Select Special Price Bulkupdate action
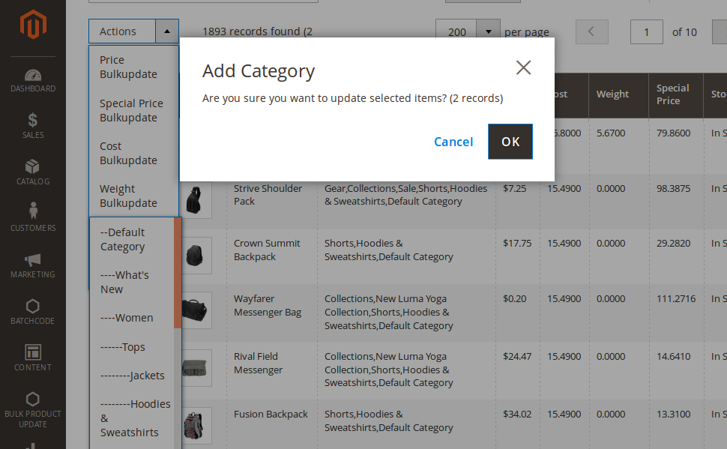 pos(131,110)
